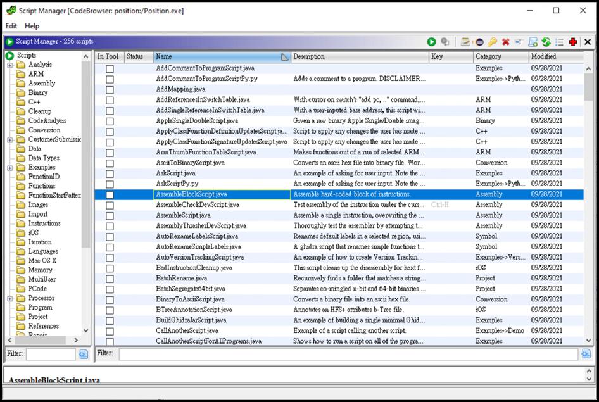Close the Script Manager panel with the black X
The width and height of the screenshot is (599, 402).
(x=588, y=42)
